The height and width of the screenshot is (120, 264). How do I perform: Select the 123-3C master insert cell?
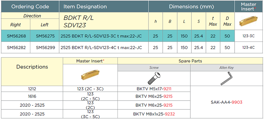248,36
